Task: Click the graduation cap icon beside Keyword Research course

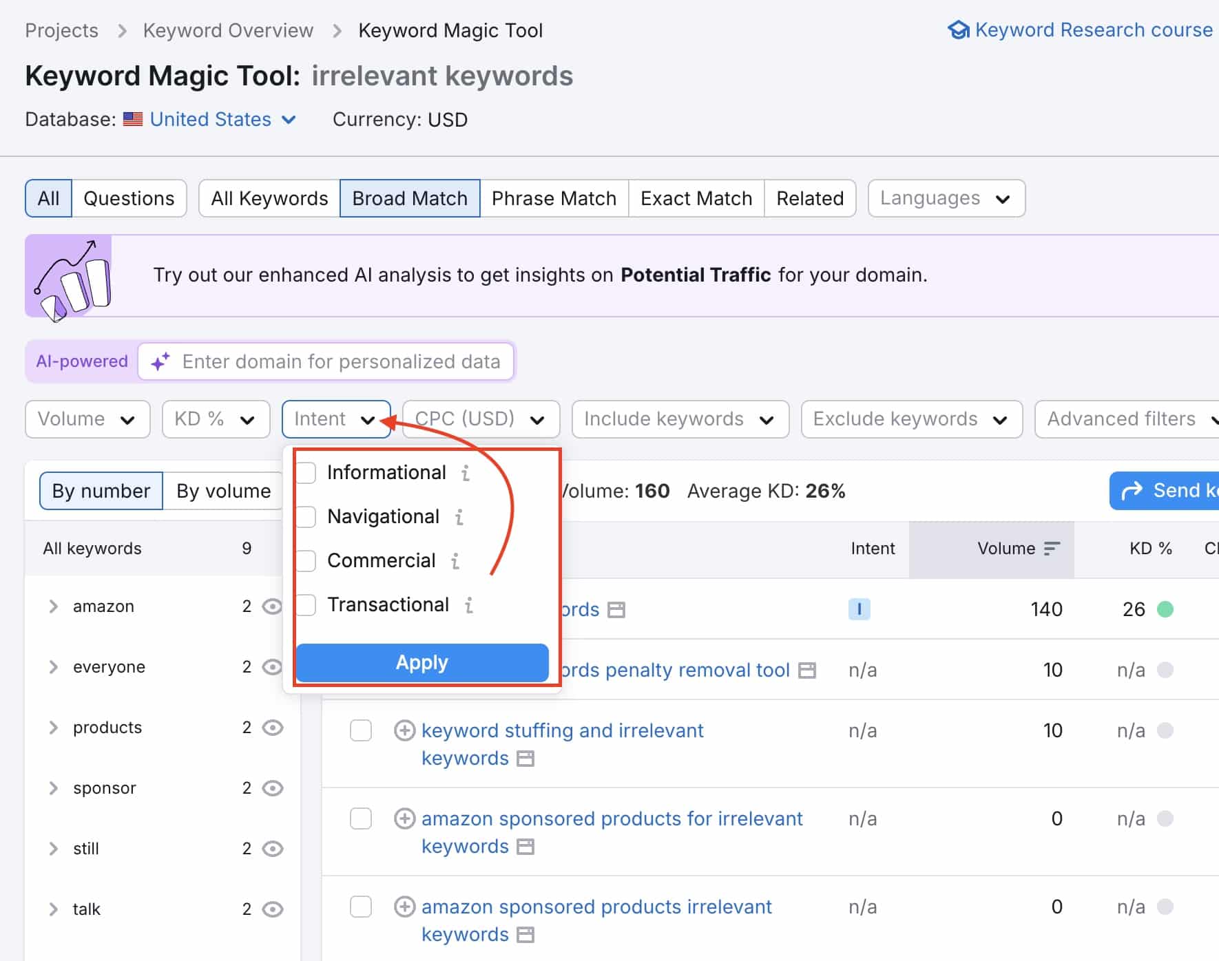Action: point(958,30)
